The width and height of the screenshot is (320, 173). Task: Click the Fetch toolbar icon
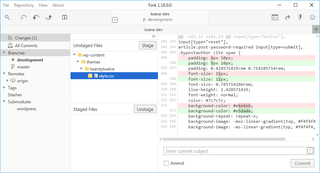pyautogui.click(x=23, y=17)
